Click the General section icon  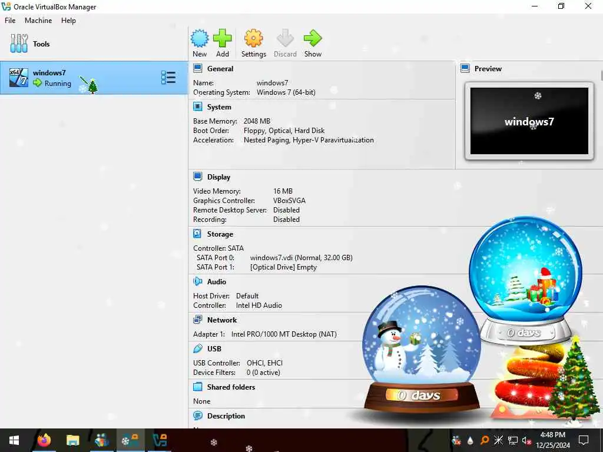point(198,68)
